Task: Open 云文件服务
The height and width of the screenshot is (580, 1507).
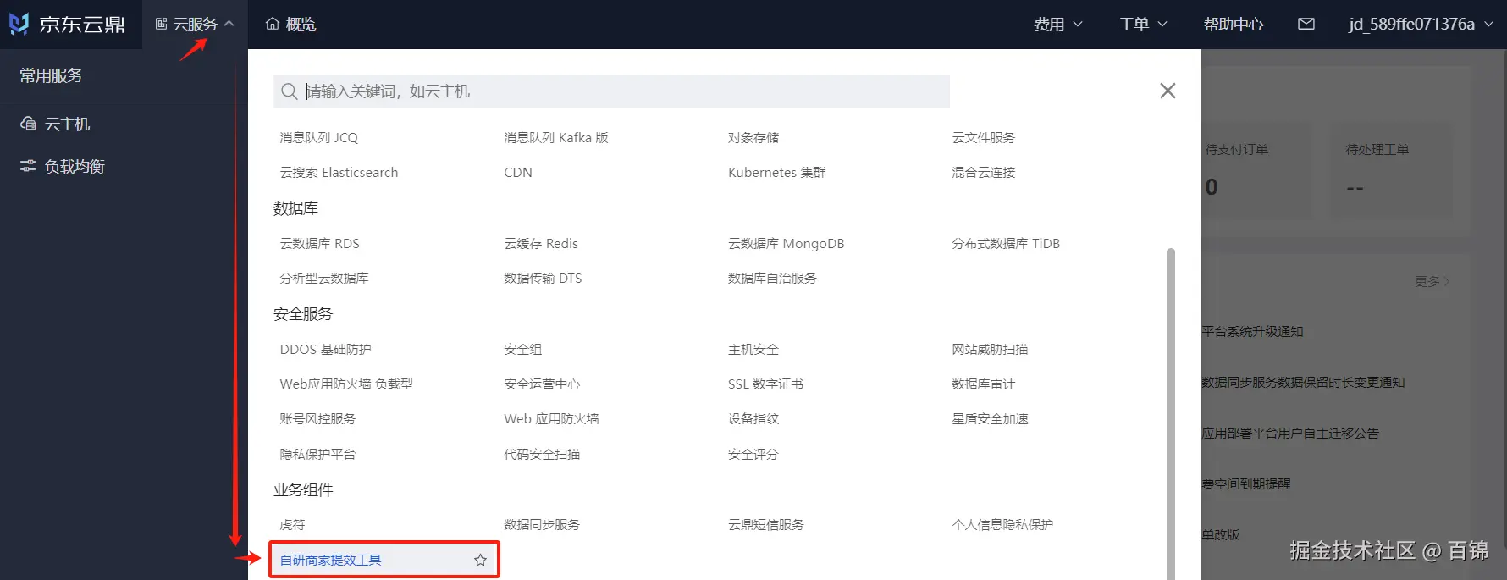Action: [x=984, y=138]
